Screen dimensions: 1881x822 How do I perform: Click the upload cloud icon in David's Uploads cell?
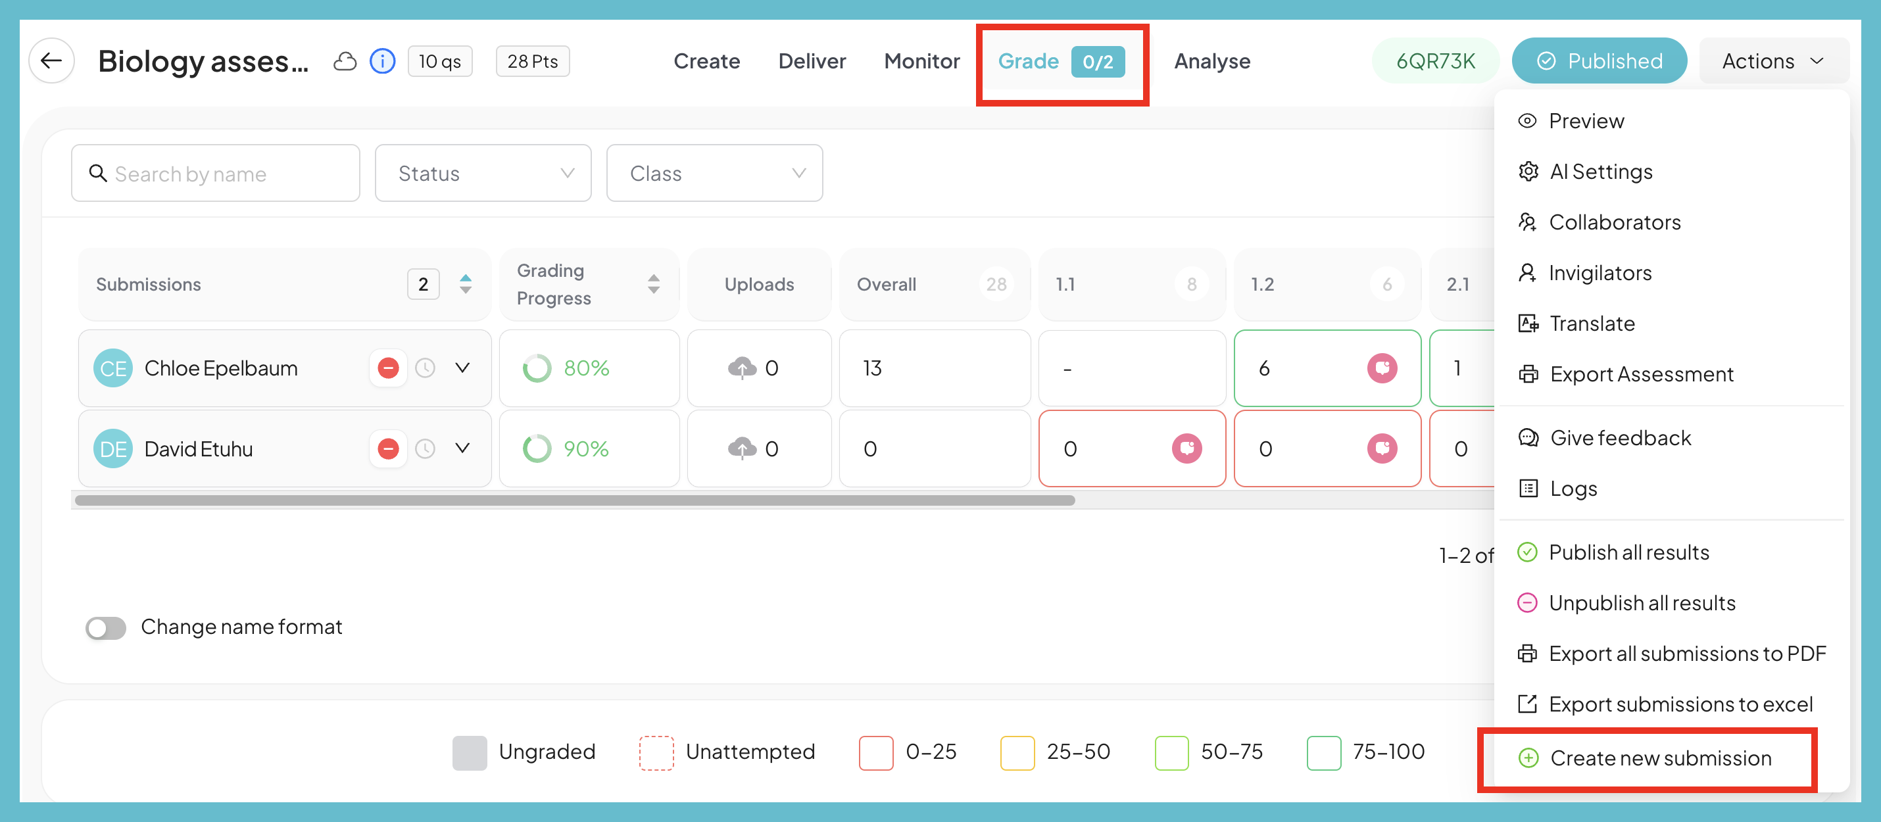pyautogui.click(x=744, y=448)
